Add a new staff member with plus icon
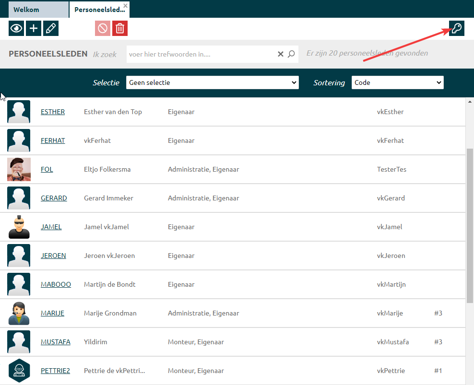The width and height of the screenshot is (474, 385). 34,28
